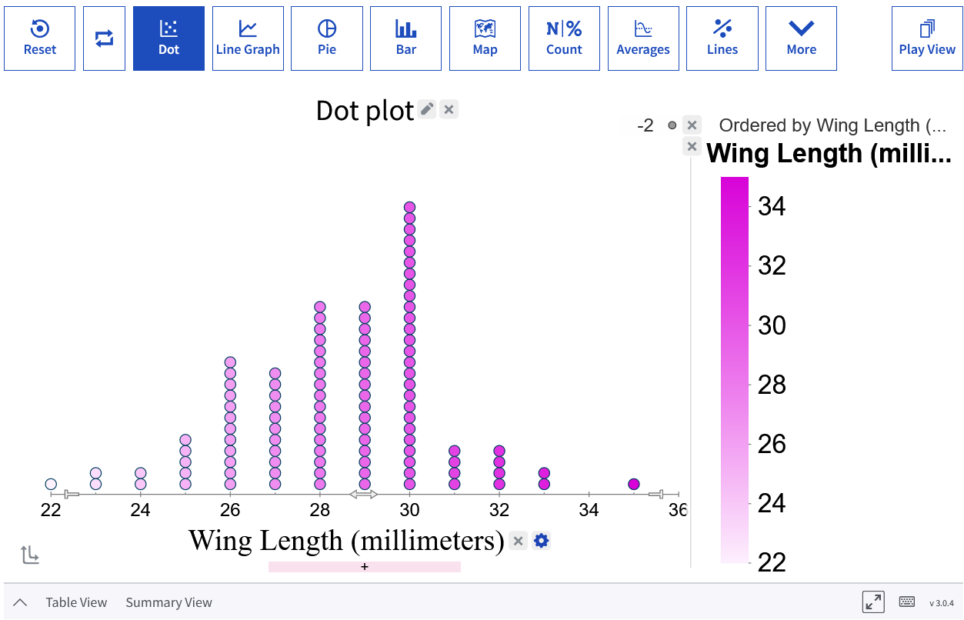Remove the Dot plot title
This screenshot has width=964, height=620.
pos(449,109)
